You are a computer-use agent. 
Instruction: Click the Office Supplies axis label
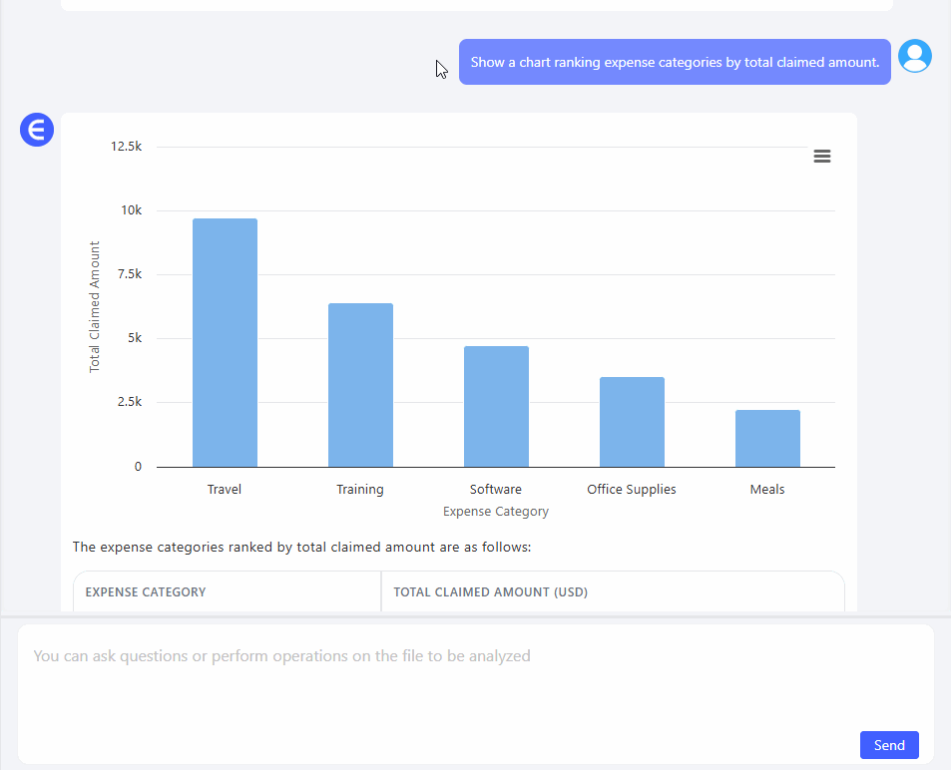(632, 490)
